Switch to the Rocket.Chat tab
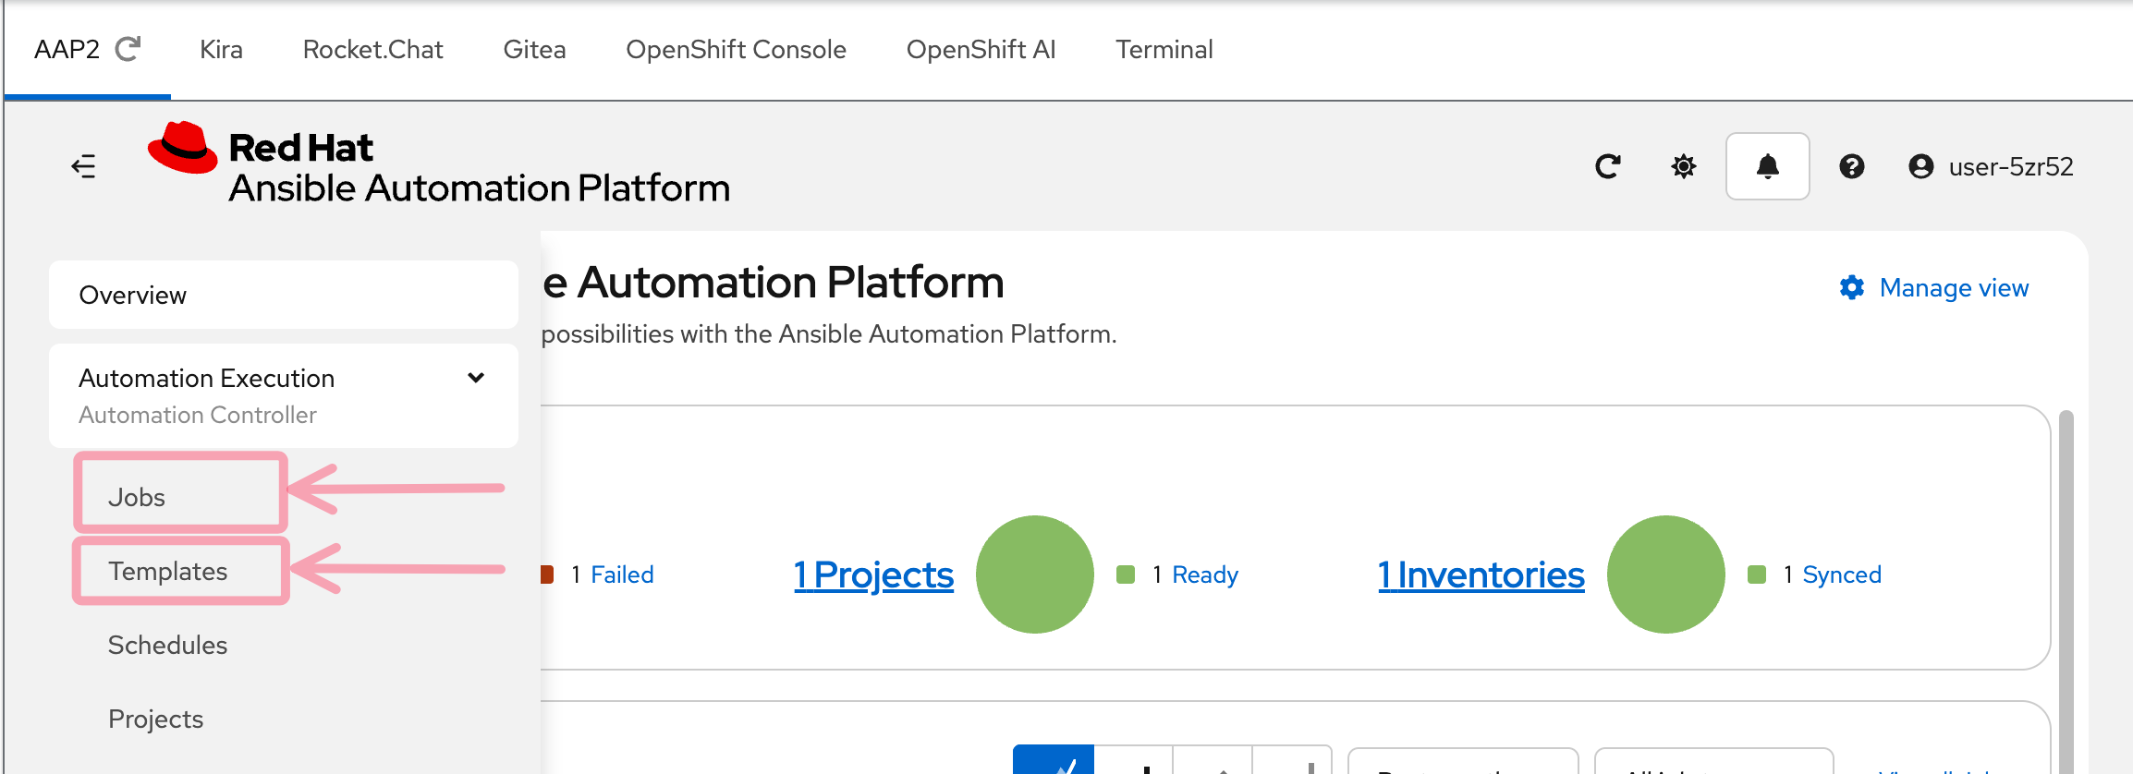 (373, 50)
